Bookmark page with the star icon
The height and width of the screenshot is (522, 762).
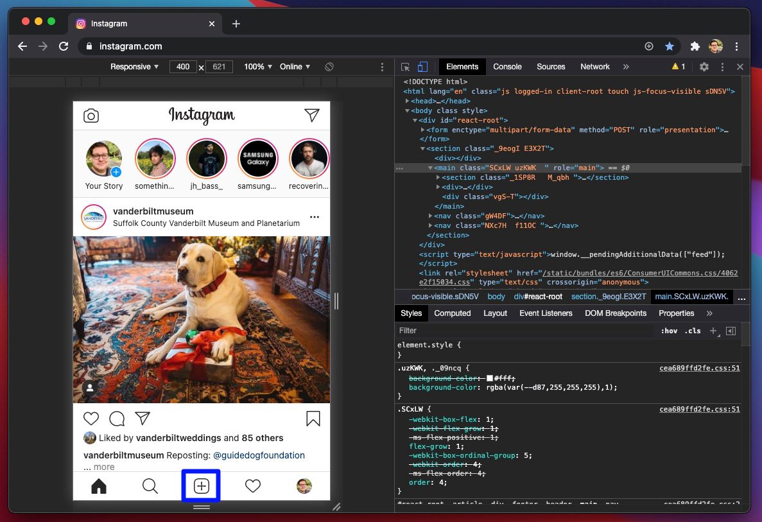coord(669,46)
